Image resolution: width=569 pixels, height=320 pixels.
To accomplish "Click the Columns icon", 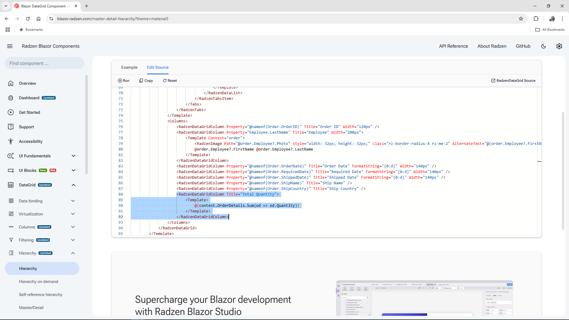I will [x=11, y=227].
